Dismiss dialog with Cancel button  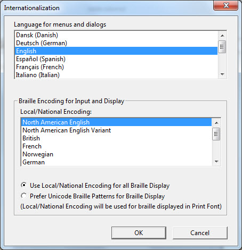pos(200,233)
